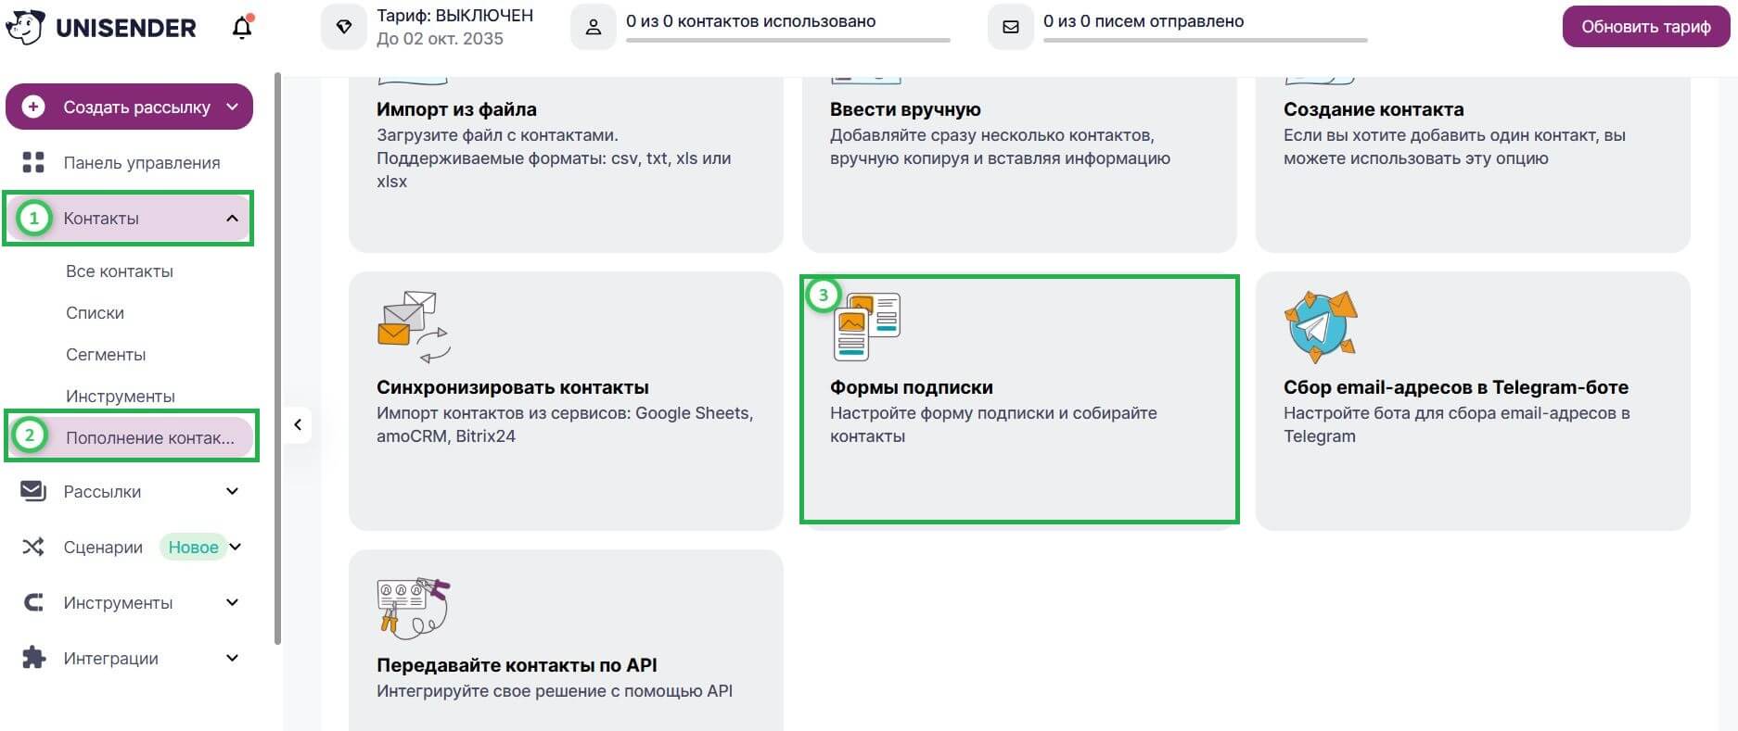
Task: Click the notification bell icon
Action: [242, 28]
